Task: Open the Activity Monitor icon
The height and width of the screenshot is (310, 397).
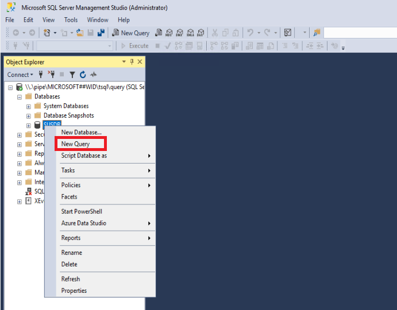Action: point(288,32)
